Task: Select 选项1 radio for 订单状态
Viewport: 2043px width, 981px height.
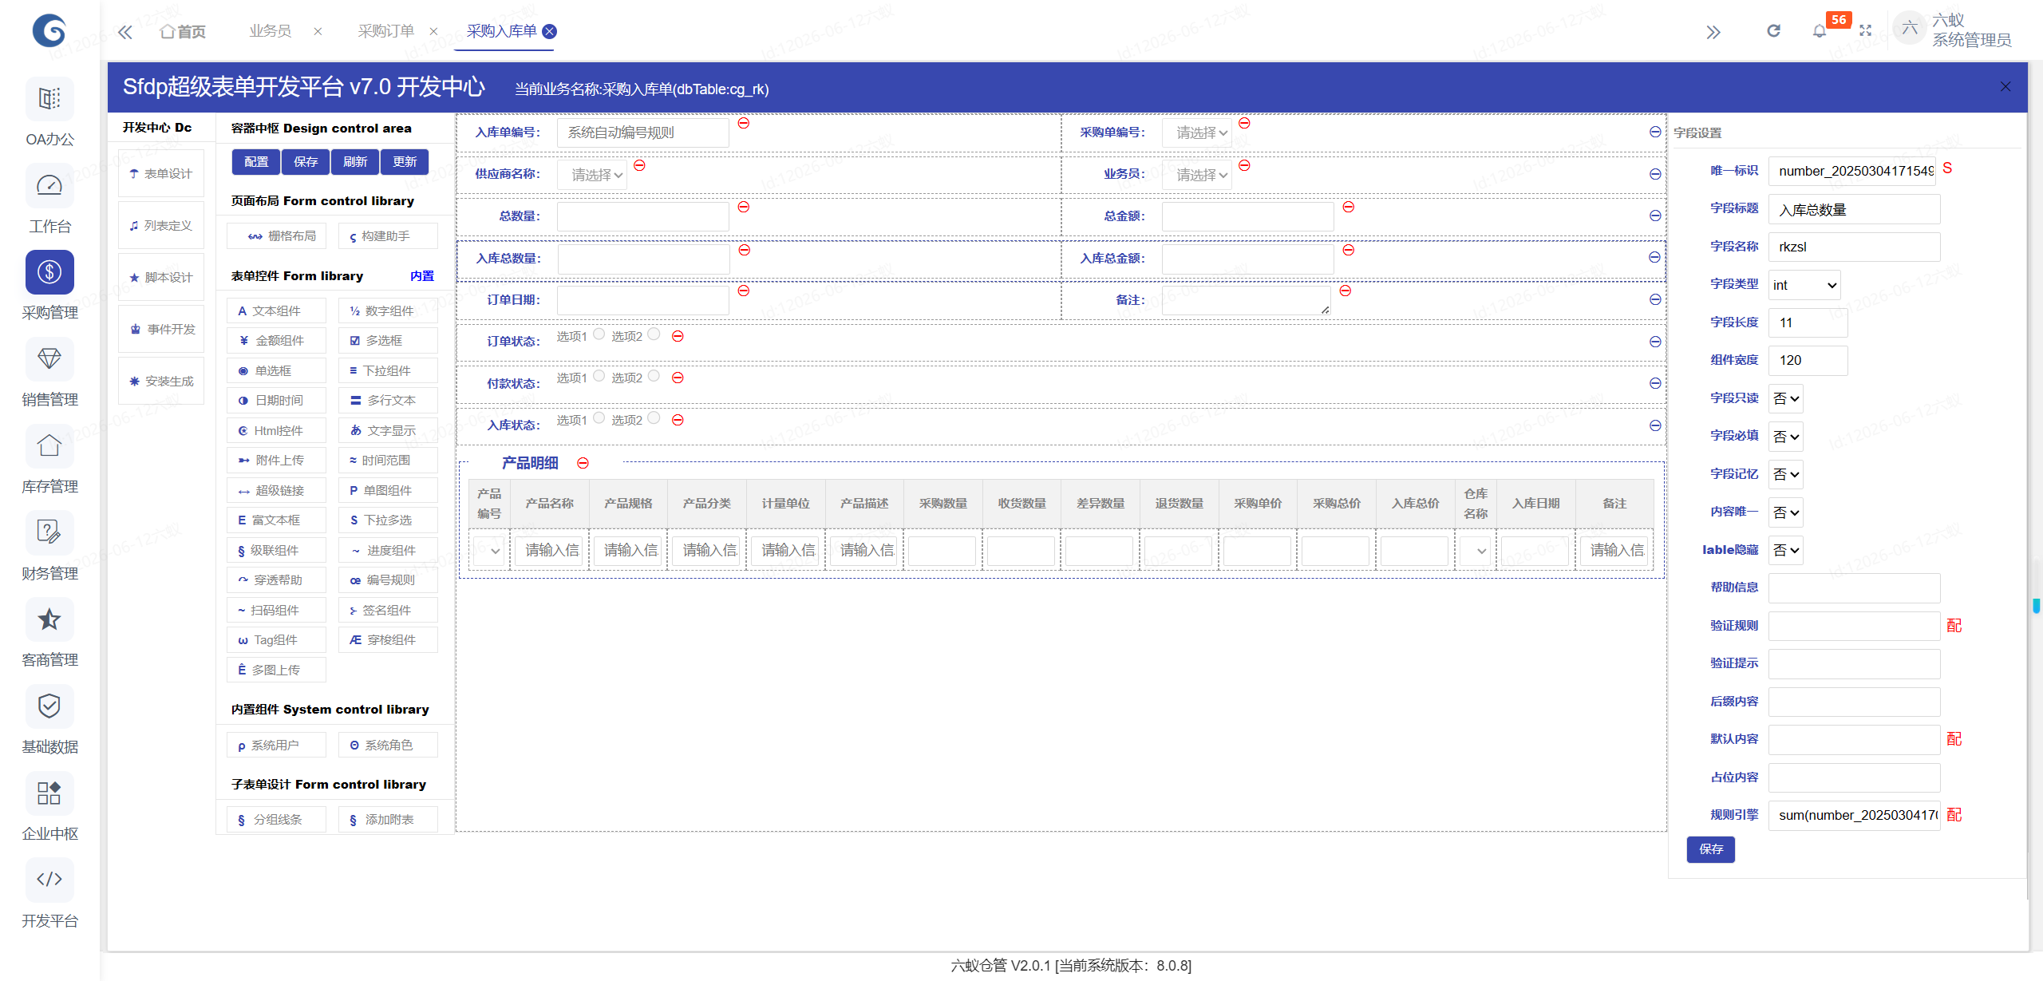Action: click(x=599, y=334)
